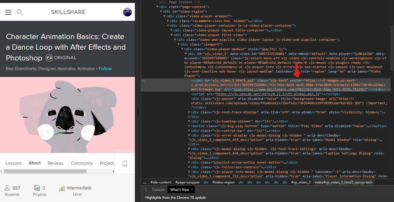Expand the vjs-big-play-button button node
394x202 pixels.
tap(189, 126)
